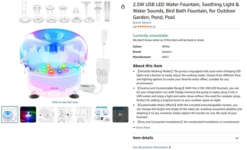Click the share icon above product image
This screenshot has width=247, height=150.
[x=123, y=7]
